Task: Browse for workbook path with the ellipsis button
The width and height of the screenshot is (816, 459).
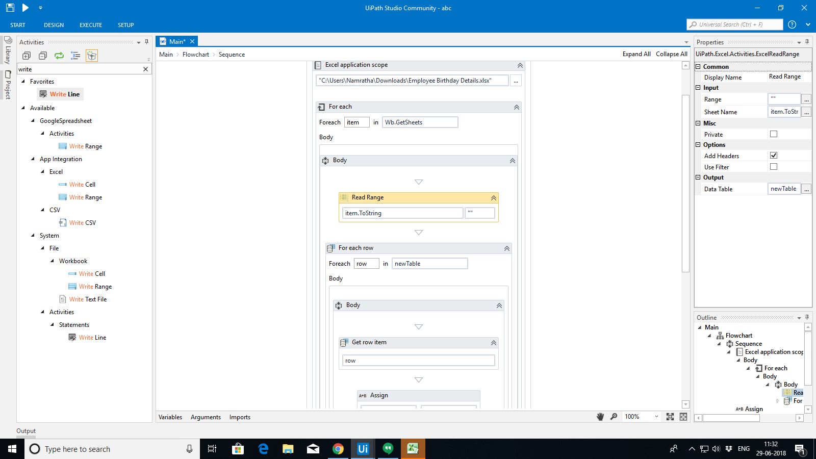Action: [516, 81]
